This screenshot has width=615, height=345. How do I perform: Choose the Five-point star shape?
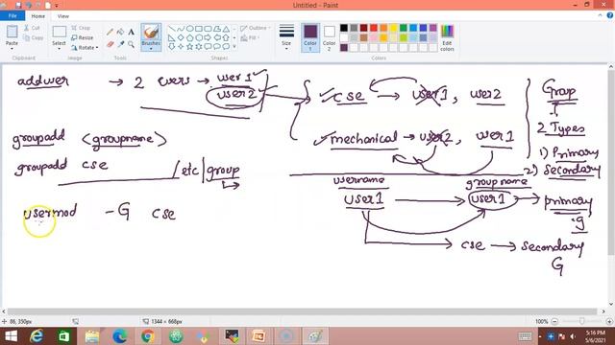click(190, 46)
